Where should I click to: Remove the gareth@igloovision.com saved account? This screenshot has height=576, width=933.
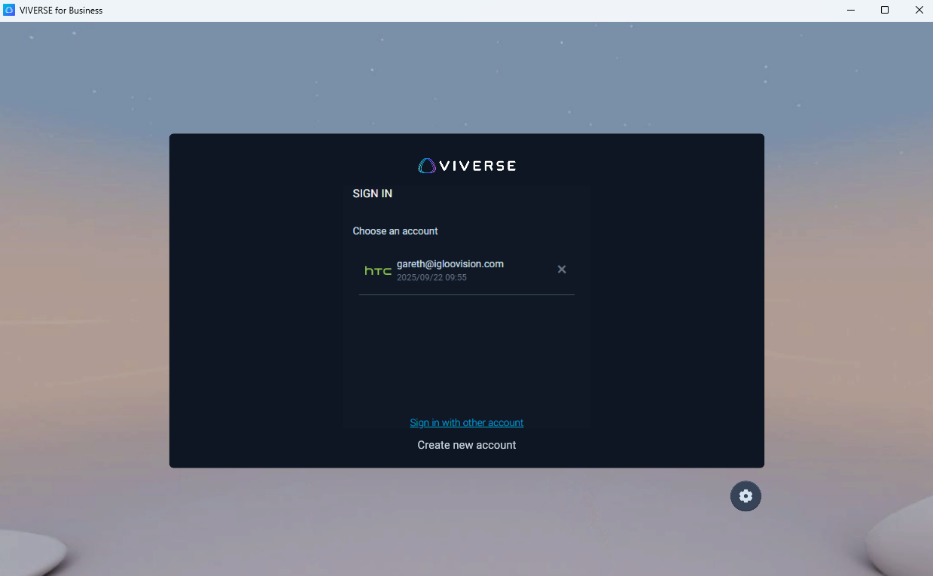point(562,270)
